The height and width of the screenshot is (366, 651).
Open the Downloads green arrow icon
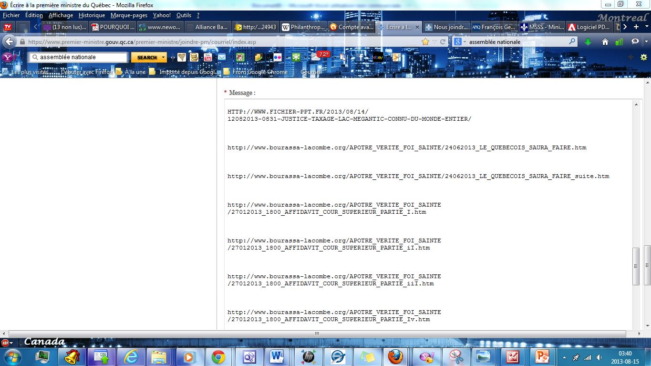click(588, 42)
